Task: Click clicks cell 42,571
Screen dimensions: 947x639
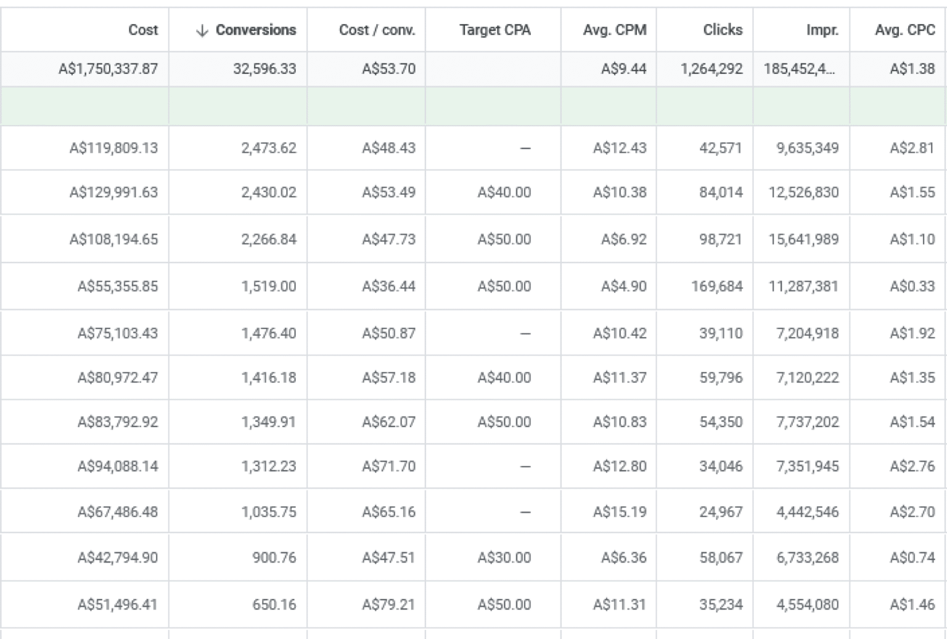Action: pos(720,149)
